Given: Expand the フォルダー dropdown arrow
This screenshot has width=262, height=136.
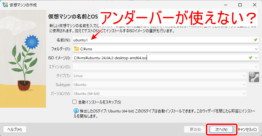Looking at the screenshot, I should click(x=256, y=49).
